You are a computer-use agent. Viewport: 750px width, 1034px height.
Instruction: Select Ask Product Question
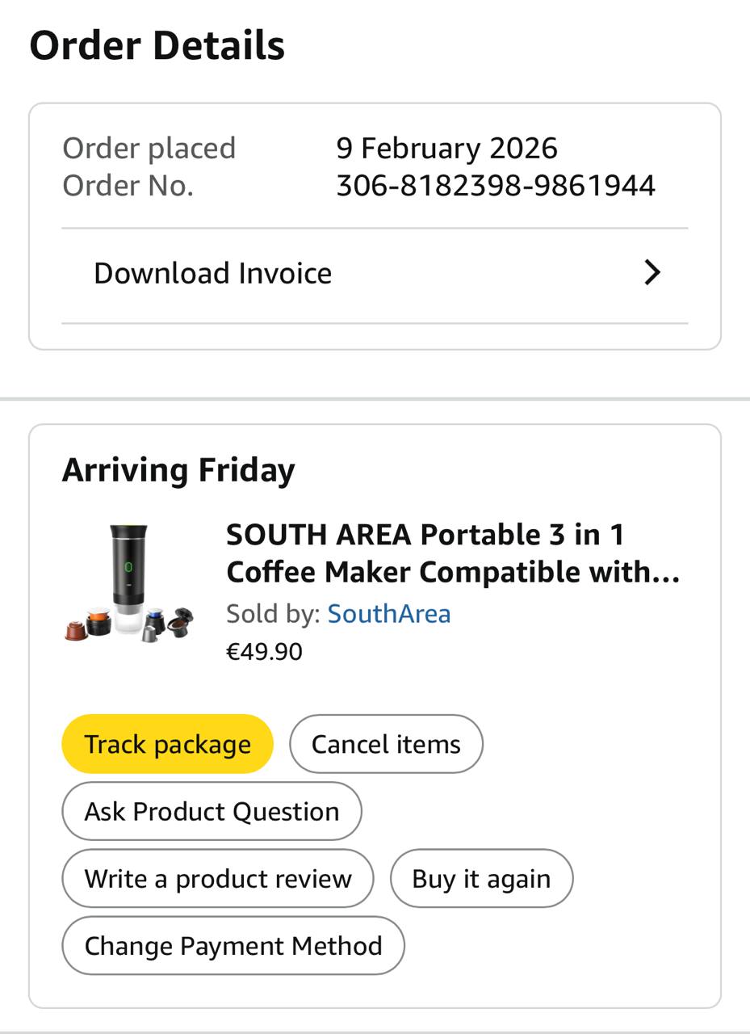pyautogui.click(x=212, y=811)
